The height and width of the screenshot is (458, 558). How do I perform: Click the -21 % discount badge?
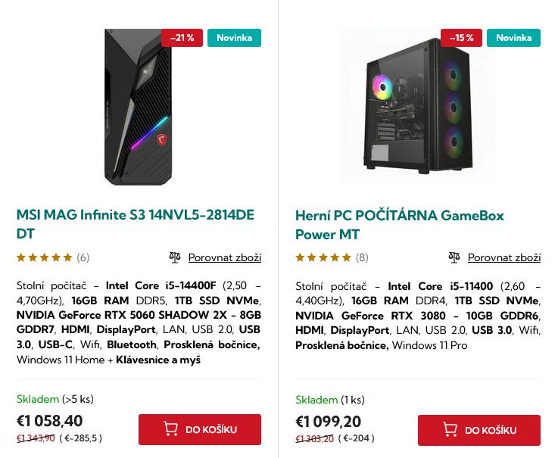(x=182, y=38)
